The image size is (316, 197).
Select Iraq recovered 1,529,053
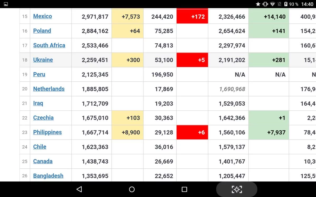click(x=232, y=103)
